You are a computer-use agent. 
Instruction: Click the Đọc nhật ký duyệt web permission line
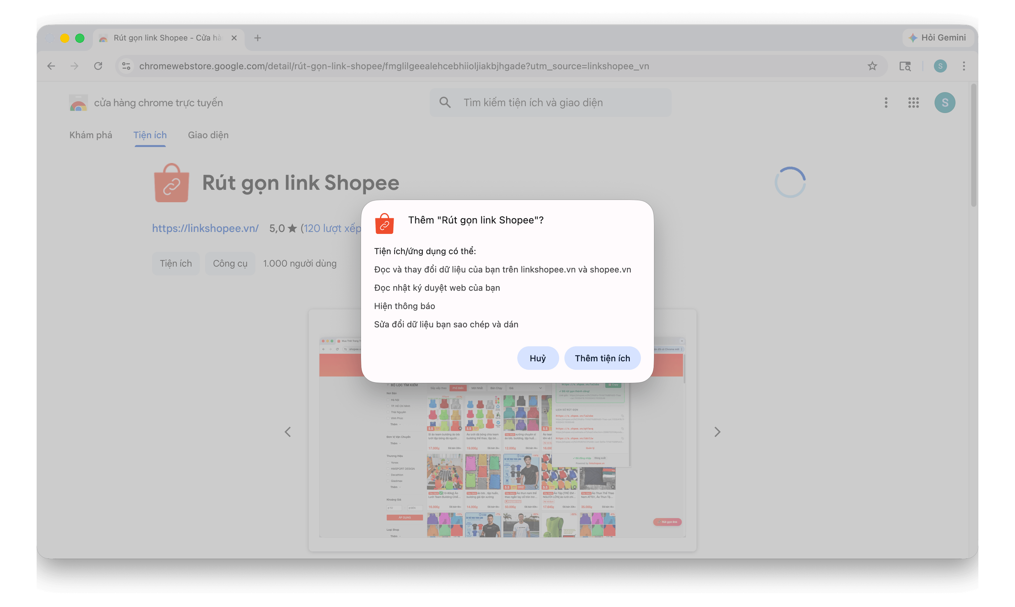437,287
